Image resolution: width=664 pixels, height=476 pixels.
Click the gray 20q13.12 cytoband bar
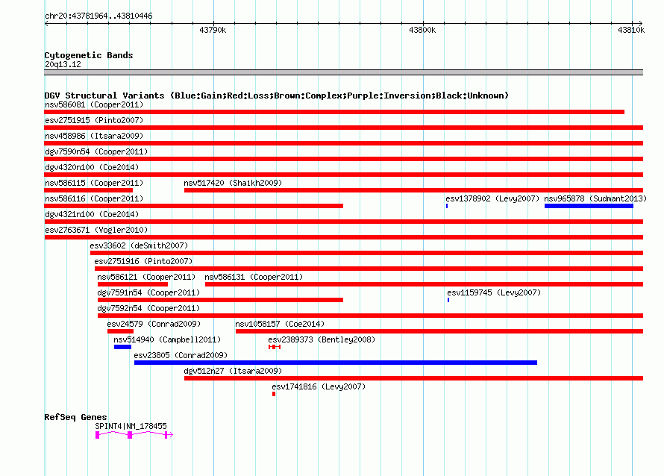(x=343, y=73)
